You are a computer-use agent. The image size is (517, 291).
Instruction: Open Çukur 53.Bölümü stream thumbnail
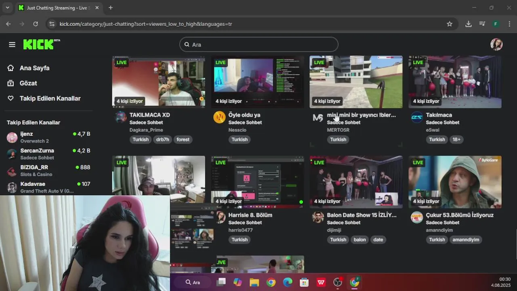coord(455,182)
